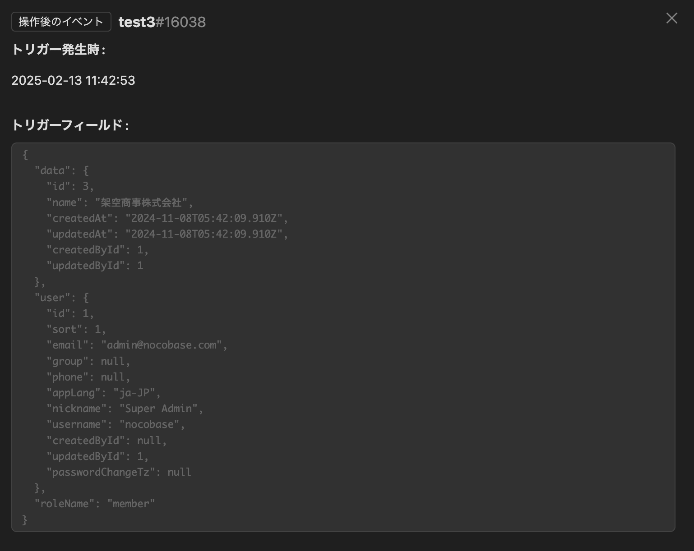Image resolution: width=694 pixels, height=551 pixels.
Task: Click the "createdById": null line under user
Action: 106,441
